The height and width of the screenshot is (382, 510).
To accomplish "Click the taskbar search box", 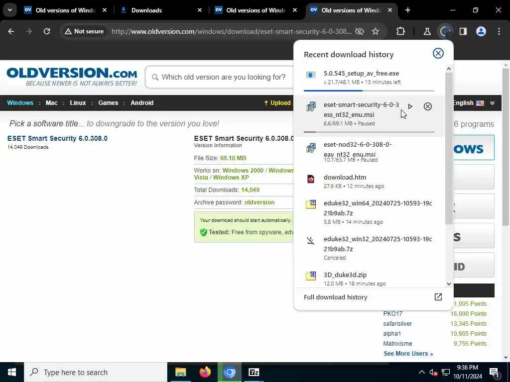I will point(96,372).
